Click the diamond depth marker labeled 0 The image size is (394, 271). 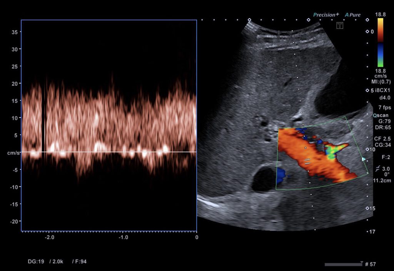[367, 31]
